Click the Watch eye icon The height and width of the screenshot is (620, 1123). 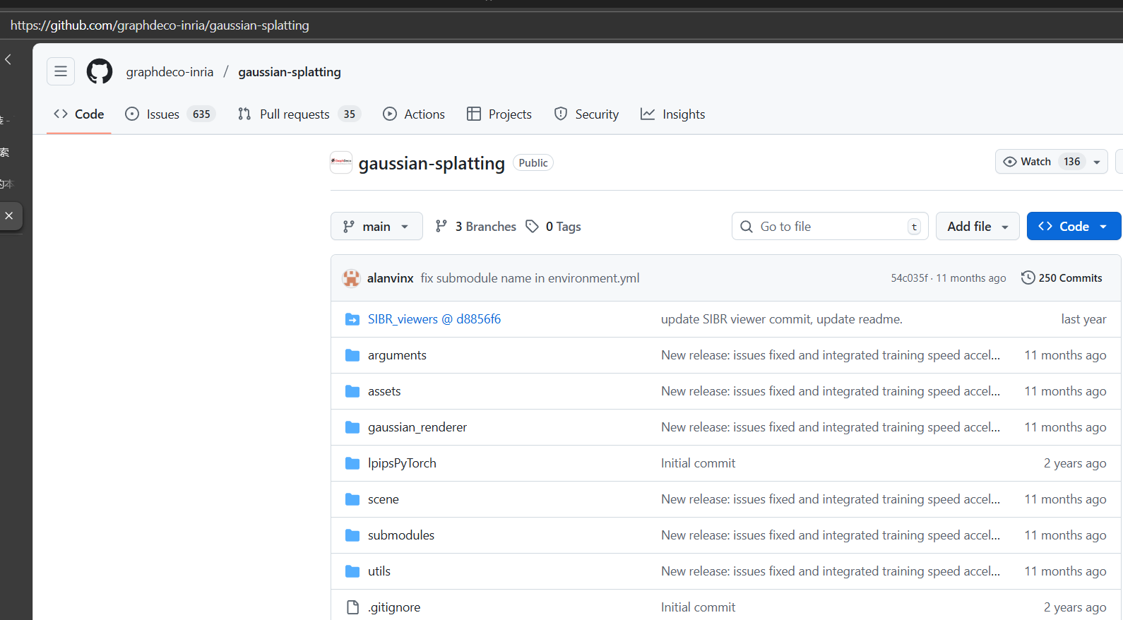[1010, 162]
